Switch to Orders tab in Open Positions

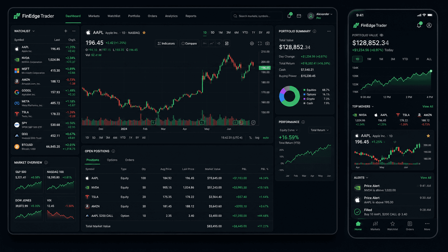click(x=130, y=160)
